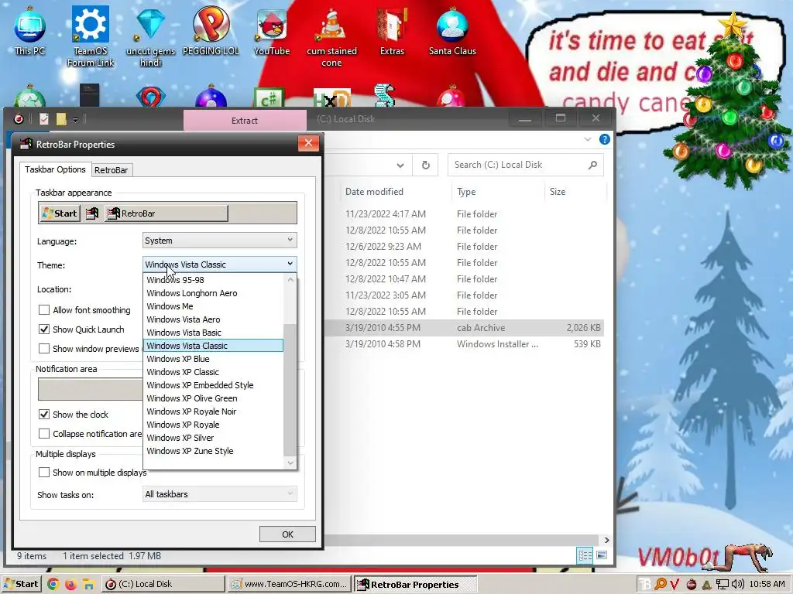Click the Start button on taskbar

tap(21, 584)
